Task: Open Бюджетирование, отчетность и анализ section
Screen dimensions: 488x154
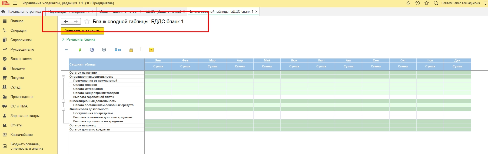Action: [26, 146]
